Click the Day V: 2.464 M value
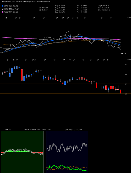The height and width of the screenshot is (173, 131). point(104,10)
